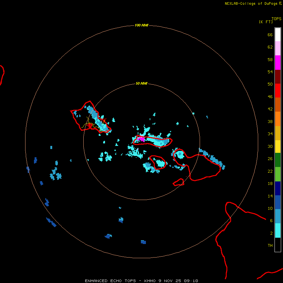Click the magenta high echo top cell

click(x=141, y=139)
